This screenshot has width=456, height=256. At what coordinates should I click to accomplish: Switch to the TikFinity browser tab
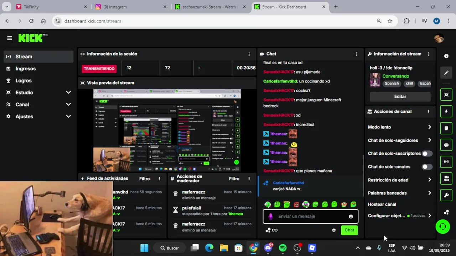52,7
